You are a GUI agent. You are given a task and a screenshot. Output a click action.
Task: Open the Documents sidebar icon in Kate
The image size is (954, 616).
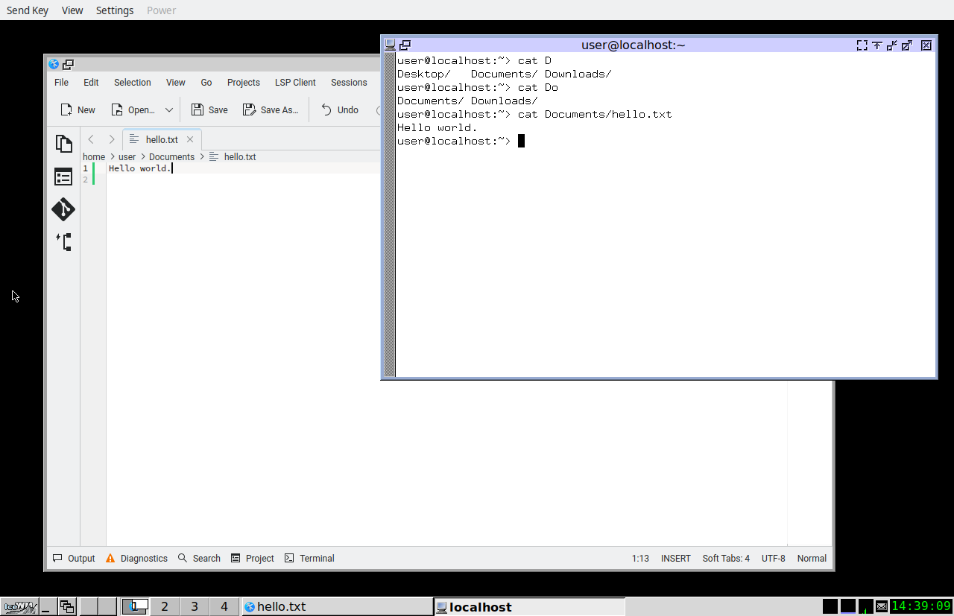tap(64, 144)
